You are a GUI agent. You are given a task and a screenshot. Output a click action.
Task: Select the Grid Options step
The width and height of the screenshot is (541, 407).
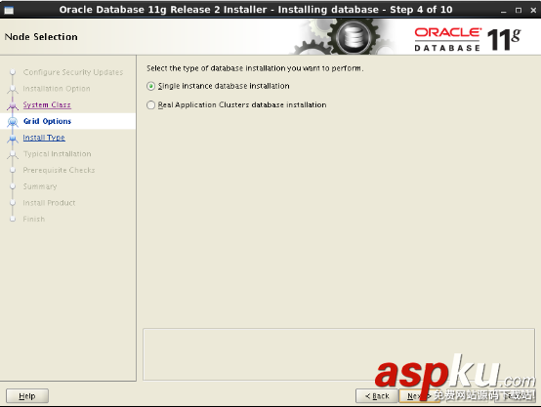[47, 121]
